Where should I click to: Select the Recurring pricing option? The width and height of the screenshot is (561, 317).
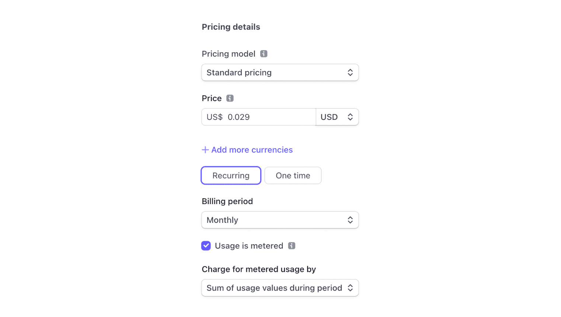pos(231,175)
